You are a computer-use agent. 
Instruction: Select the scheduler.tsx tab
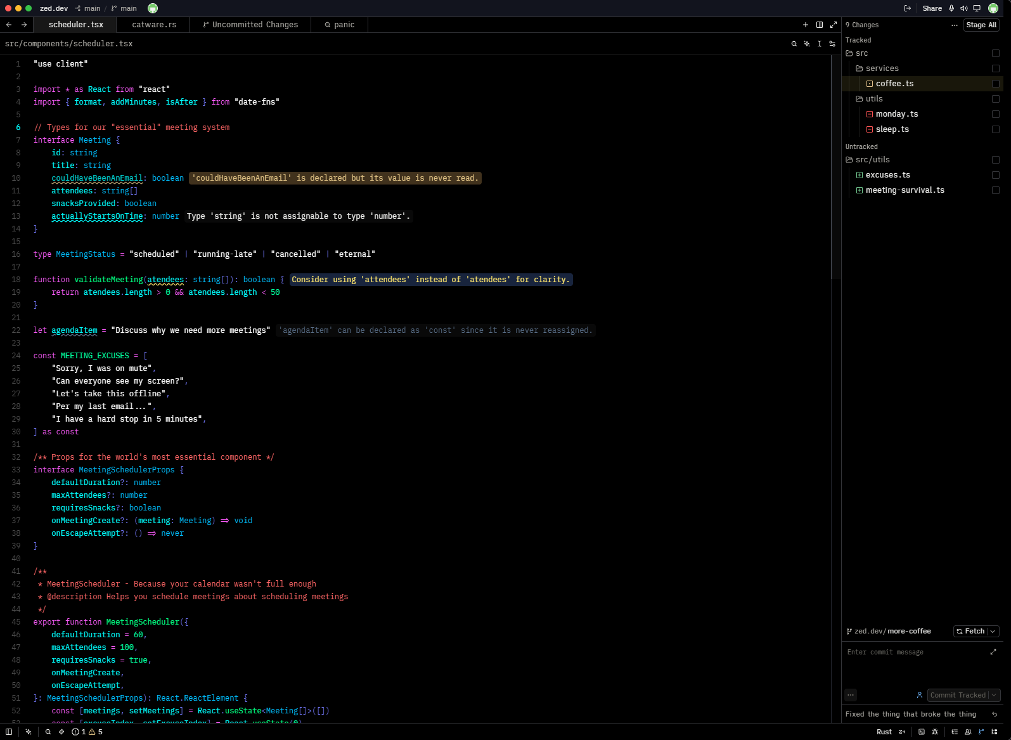(75, 25)
